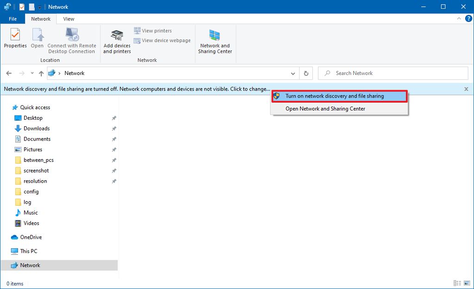Open Help with the question mark icon
The width and height of the screenshot is (474, 289).
tap(468, 18)
